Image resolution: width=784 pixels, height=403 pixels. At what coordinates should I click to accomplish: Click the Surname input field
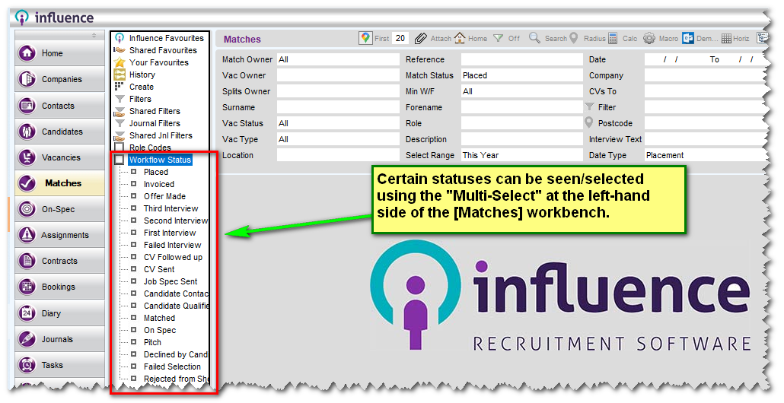(x=338, y=107)
